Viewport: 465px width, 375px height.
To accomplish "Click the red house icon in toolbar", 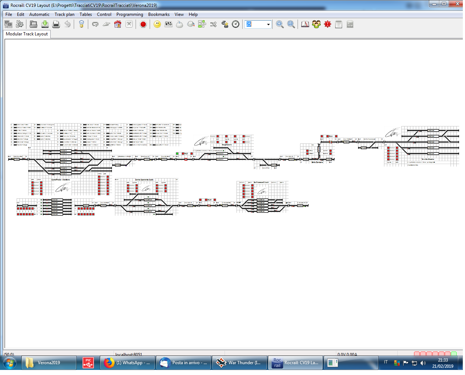I will pyautogui.click(x=118, y=24).
